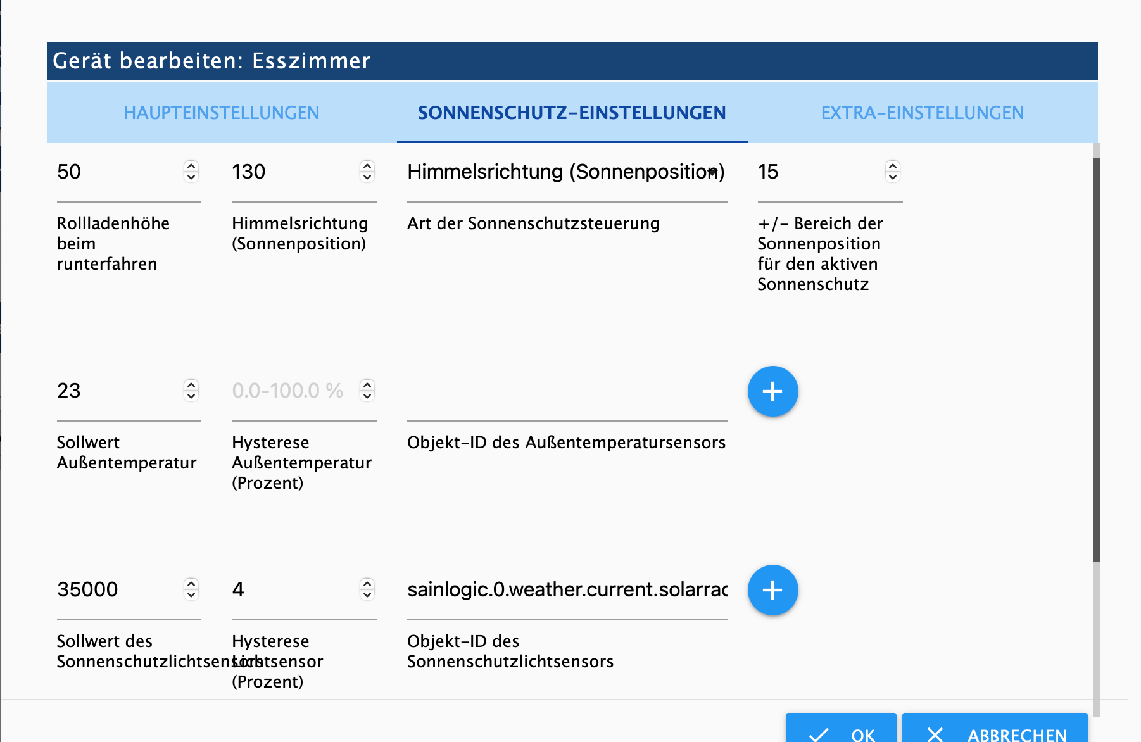Confirm the dialog with the OK button
1141x742 pixels.
[x=841, y=728]
